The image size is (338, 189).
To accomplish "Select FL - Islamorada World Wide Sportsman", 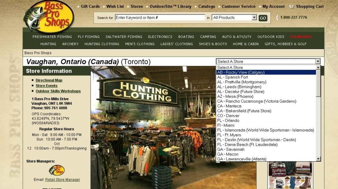I will point(266,130).
